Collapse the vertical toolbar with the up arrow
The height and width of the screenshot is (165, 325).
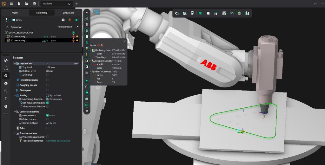click(x=87, y=12)
